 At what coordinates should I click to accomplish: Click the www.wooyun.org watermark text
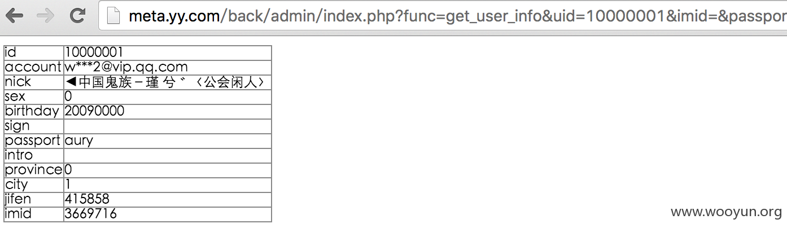pos(726,212)
